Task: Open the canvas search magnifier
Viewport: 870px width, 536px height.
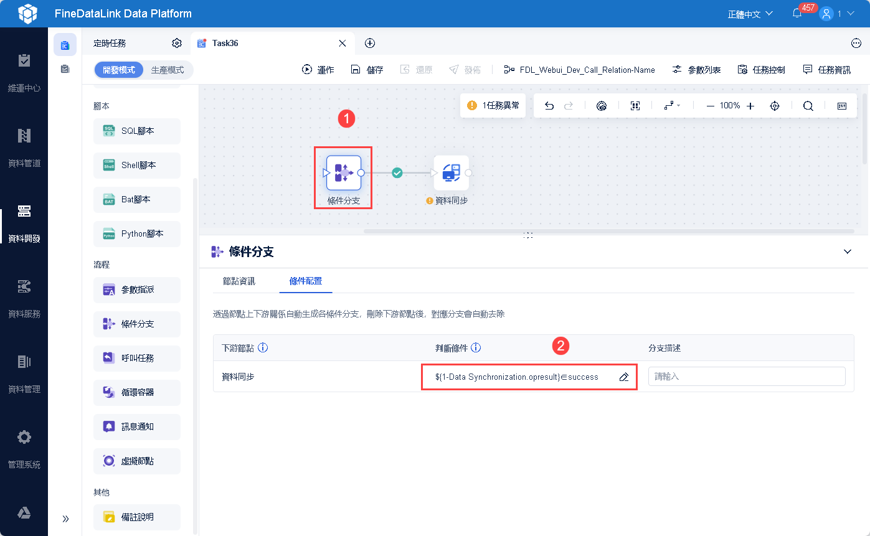Action: [808, 106]
